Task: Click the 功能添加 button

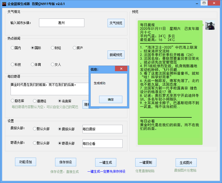Action: [26, 162]
